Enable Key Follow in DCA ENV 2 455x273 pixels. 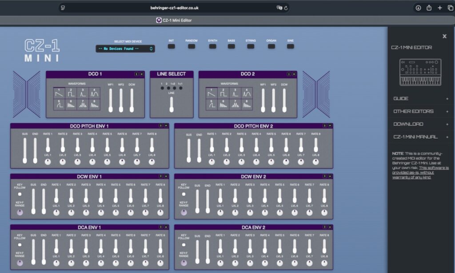point(184,245)
